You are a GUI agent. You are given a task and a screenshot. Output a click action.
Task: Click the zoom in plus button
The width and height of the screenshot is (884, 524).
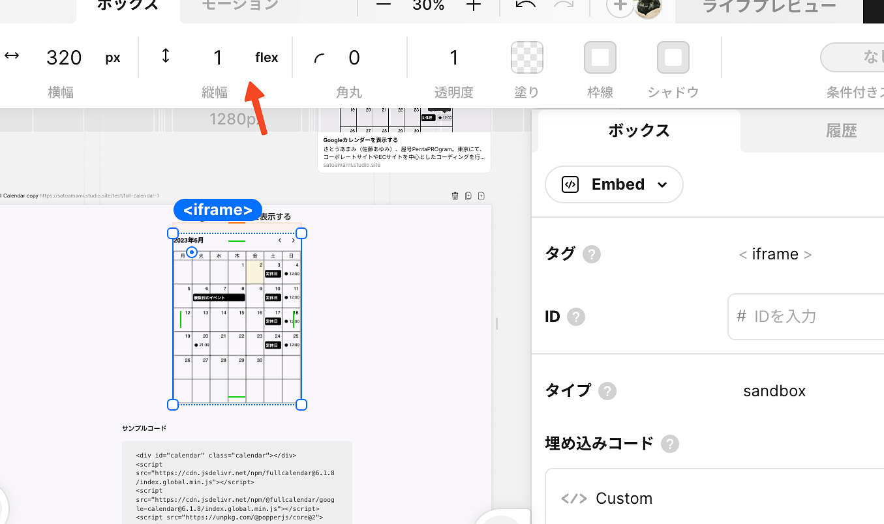(474, 5)
